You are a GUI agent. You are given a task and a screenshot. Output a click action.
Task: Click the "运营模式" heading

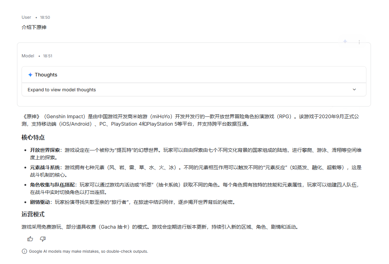click(33, 214)
